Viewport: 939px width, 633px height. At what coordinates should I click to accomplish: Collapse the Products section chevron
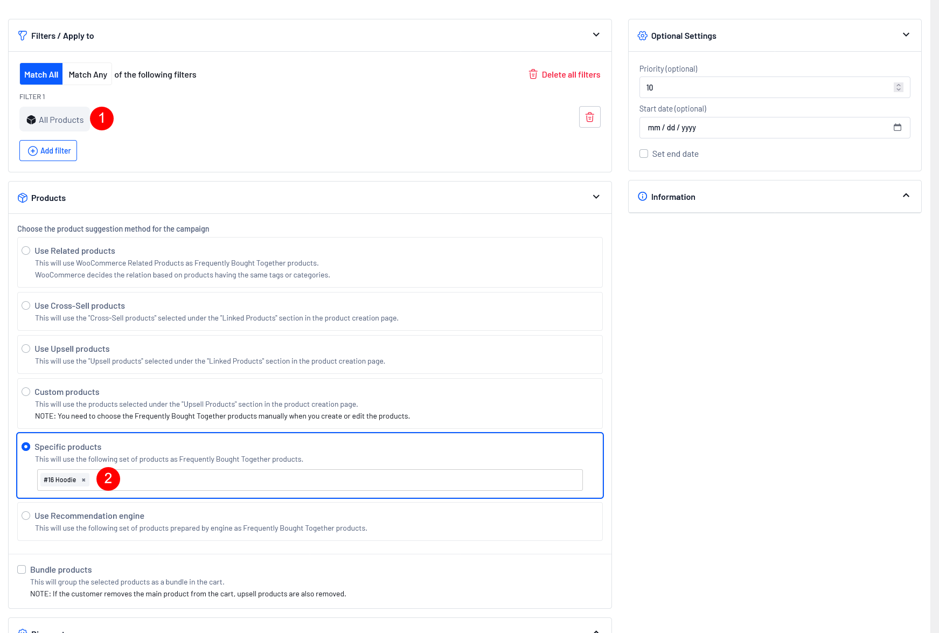click(x=596, y=197)
